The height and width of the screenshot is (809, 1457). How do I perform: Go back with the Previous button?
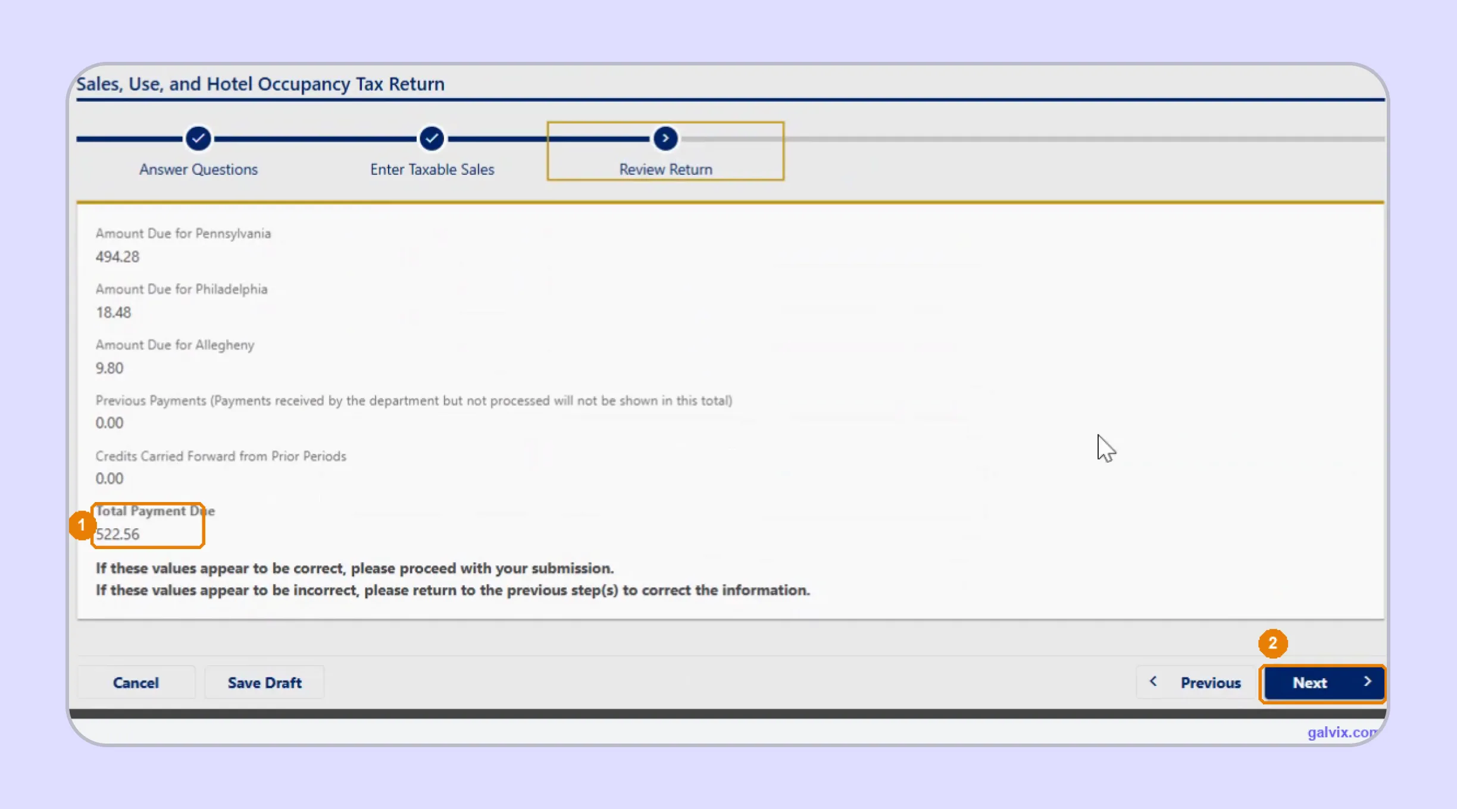pyautogui.click(x=1196, y=682)
